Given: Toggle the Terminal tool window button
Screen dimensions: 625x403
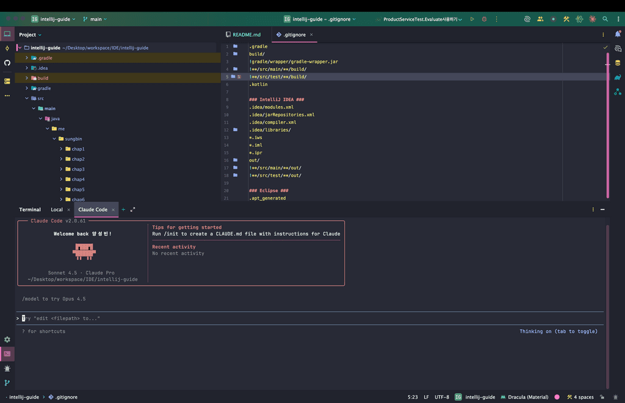Looking at the screenshot, I should pos(7,354).
